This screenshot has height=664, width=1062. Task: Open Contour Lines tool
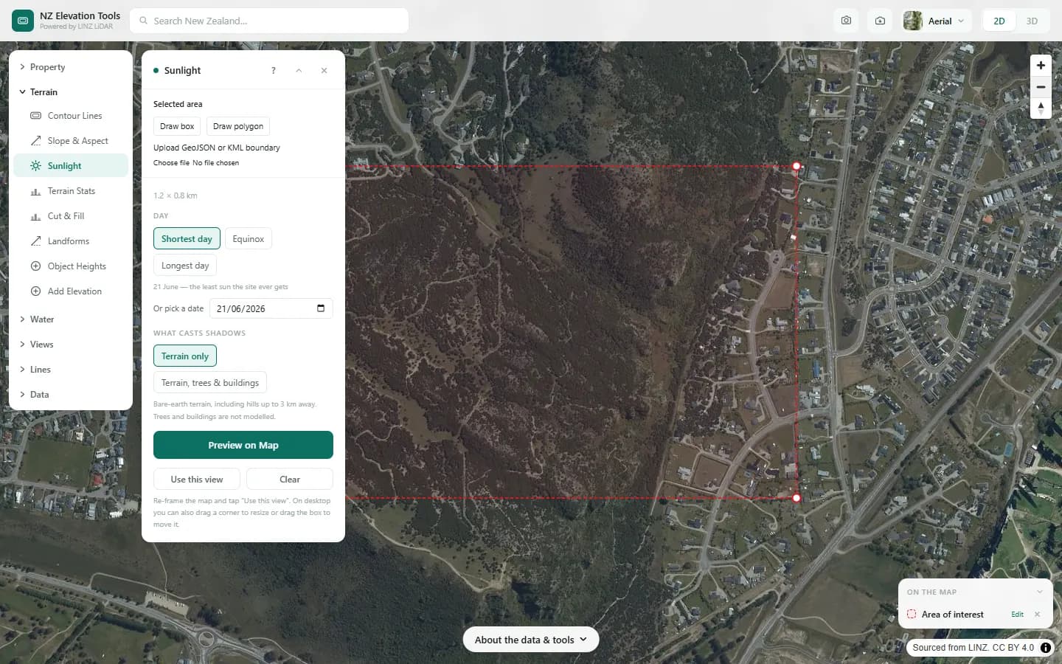tap(71, 116)
